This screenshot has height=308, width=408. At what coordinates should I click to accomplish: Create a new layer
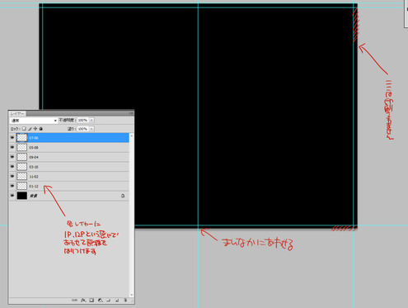click(x=117, y=300)
